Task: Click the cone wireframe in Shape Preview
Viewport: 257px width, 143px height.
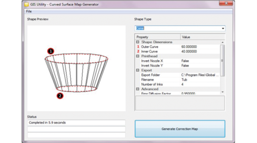Action: (76, 73)
